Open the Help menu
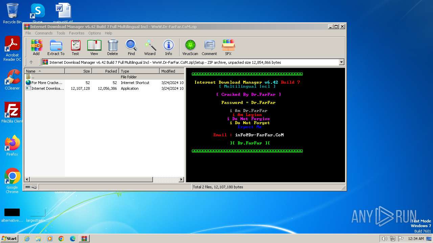 108,33
